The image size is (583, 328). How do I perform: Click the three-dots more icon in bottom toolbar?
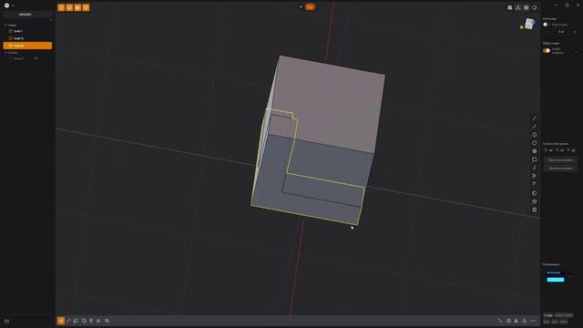533,321
